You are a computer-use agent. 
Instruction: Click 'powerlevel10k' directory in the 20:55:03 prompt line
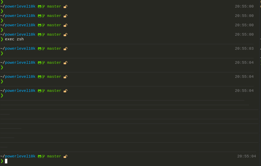pos(20,48)
